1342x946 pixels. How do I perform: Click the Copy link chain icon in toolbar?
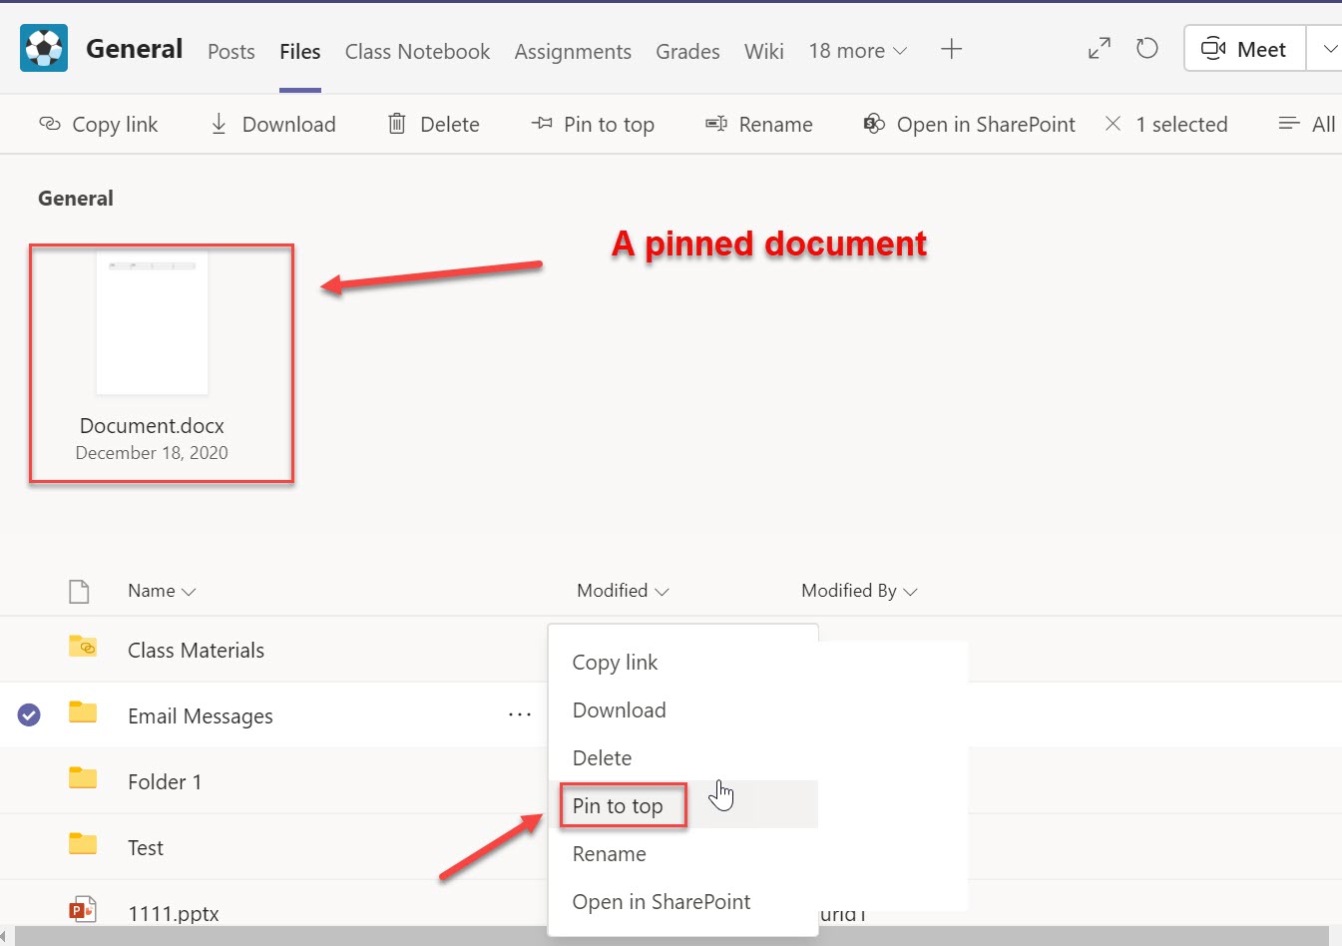click(50, 124)
